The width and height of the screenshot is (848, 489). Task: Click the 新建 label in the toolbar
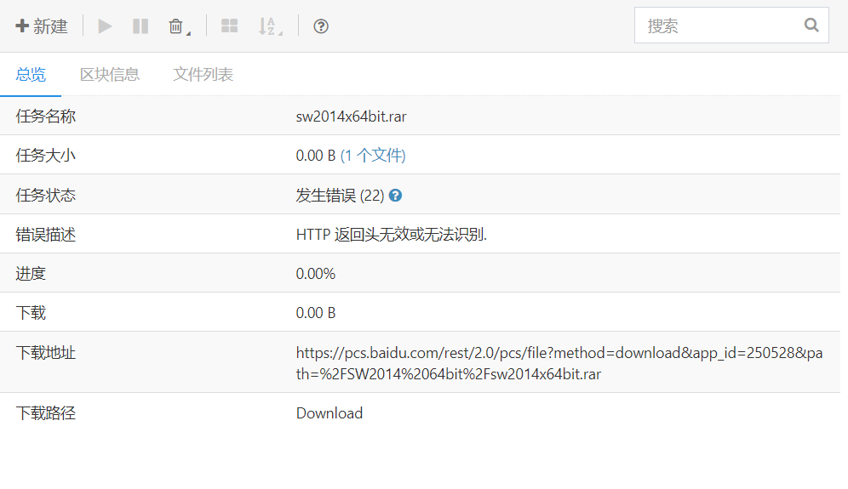pos(50,26)
